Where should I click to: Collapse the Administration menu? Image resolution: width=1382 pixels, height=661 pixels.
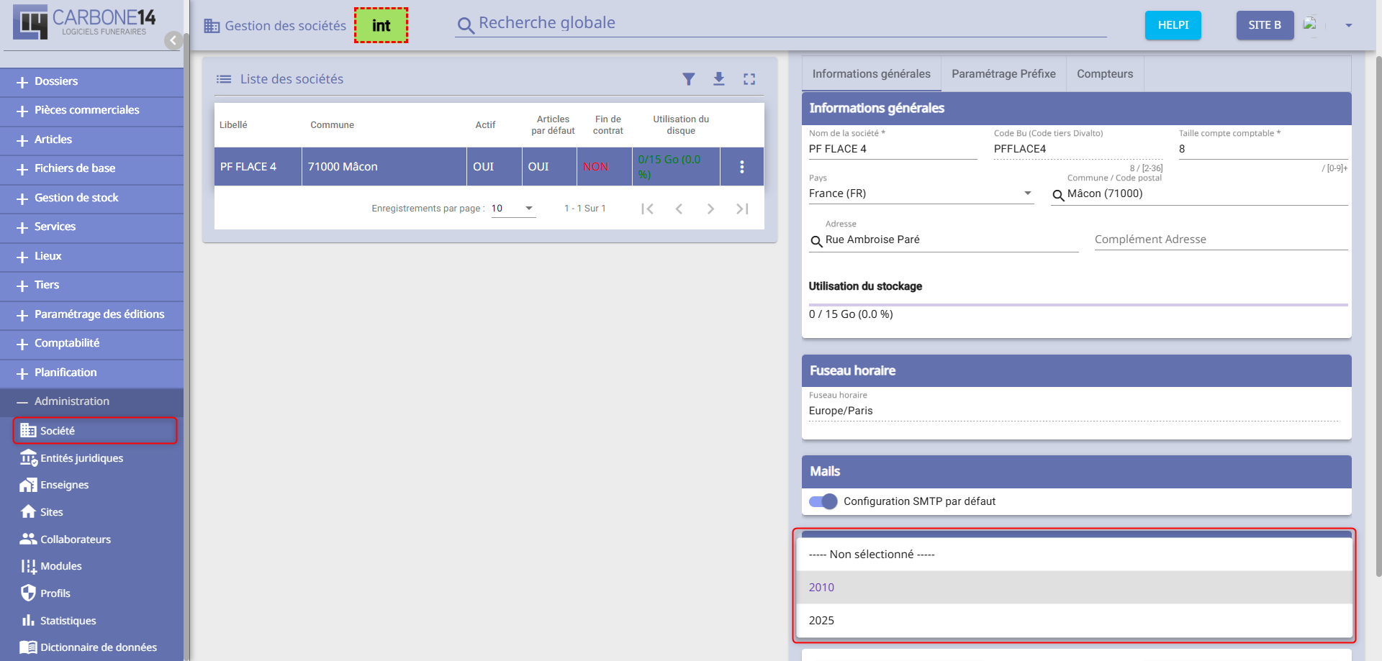pyautogui.click(x=91, y=402)
